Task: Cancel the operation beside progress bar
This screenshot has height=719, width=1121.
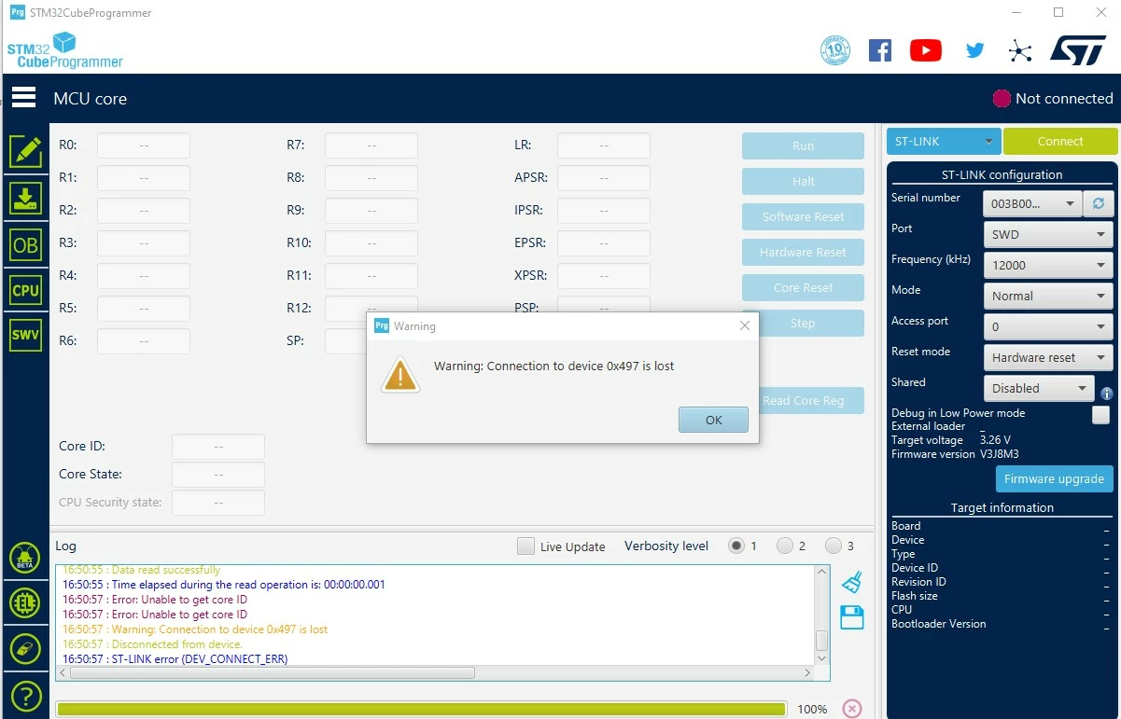Action: (x=852, y=709)
